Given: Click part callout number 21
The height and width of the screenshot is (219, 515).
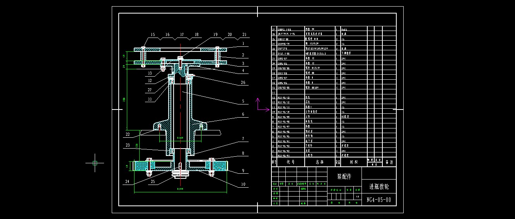Looking at the screenshot, I should (244, 35).
